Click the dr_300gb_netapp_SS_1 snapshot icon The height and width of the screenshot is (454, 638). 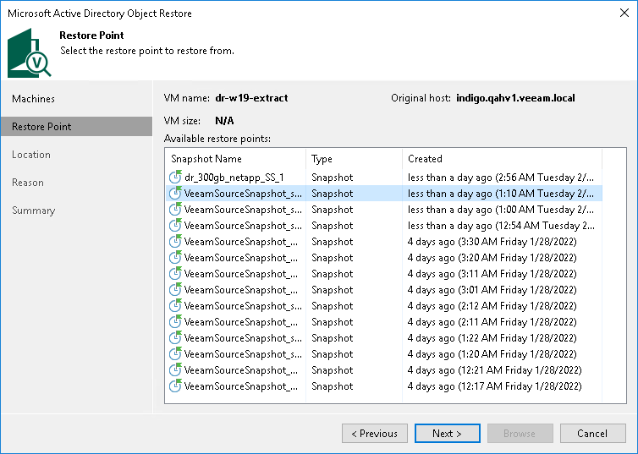176,178
